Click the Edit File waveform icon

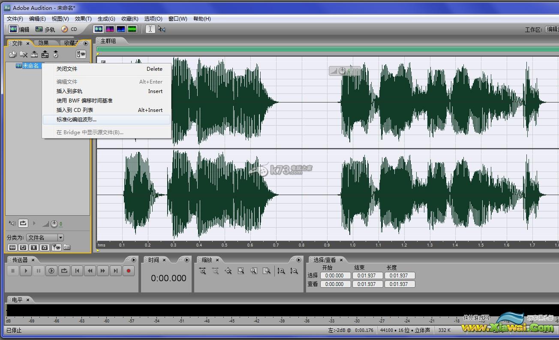[x=34, y=54]
